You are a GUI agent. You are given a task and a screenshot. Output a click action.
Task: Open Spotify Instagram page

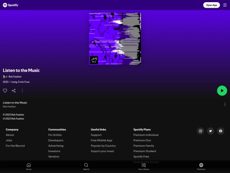(x=200, y=131)
